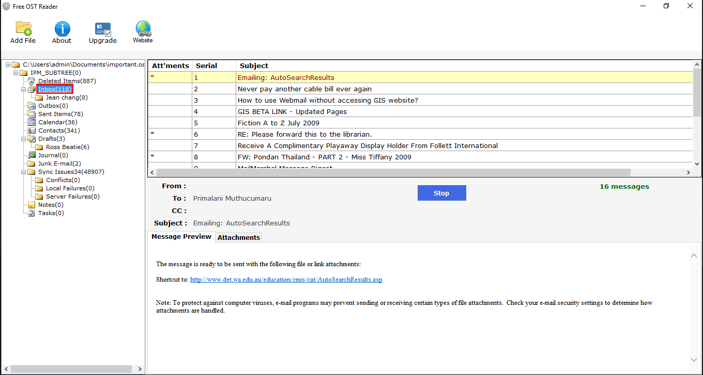
Task: Collapse the Sync Issues tree node
Action: point(23,172)
